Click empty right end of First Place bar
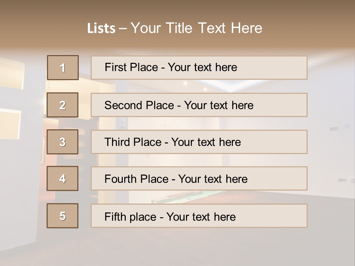This screenshot has width=355, height=266. (x=272, y=68)
